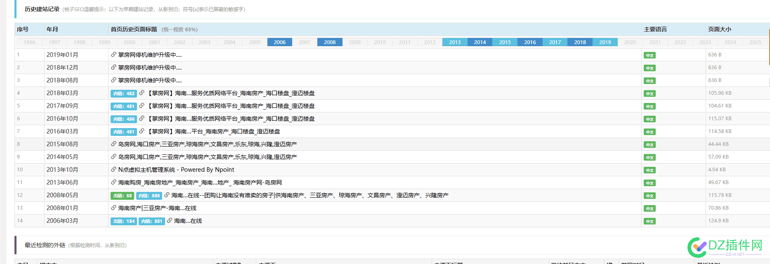Click link icon in 2008年01月 row
This screenshot has width=770, height=264.
tap(113, 208)
